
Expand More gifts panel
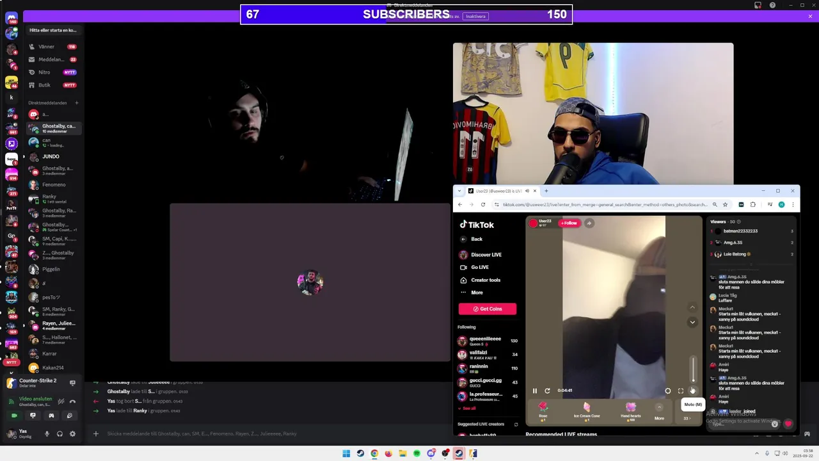tap(659, 410)
